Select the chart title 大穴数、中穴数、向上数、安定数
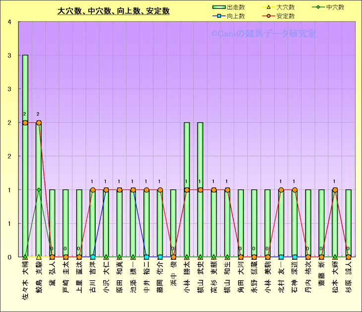The width and height of the screenshot is (362, 312). coord(114,11)
